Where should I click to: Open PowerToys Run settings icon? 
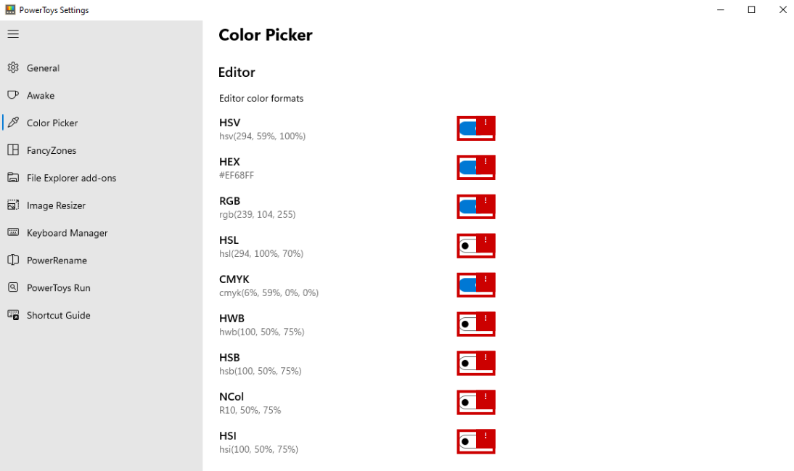point(12,288)
